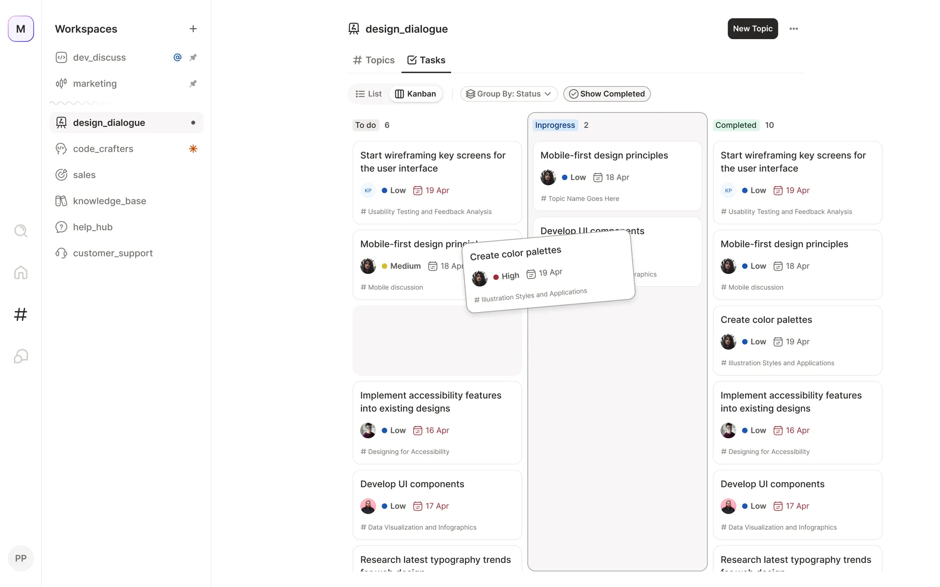Click the M workspace avatar
Screen dimensions: 940x587
[x=21, y=29]
